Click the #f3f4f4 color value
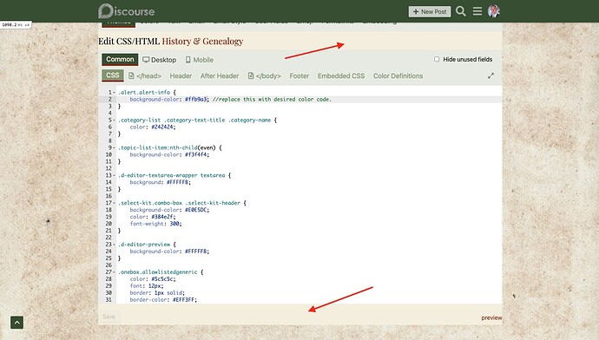The width and height of the screenshot is (599, 340). pos(196,154)
